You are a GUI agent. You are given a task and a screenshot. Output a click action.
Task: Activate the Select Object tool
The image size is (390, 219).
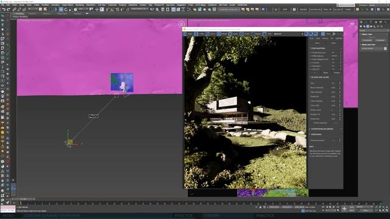coord(41,10)
